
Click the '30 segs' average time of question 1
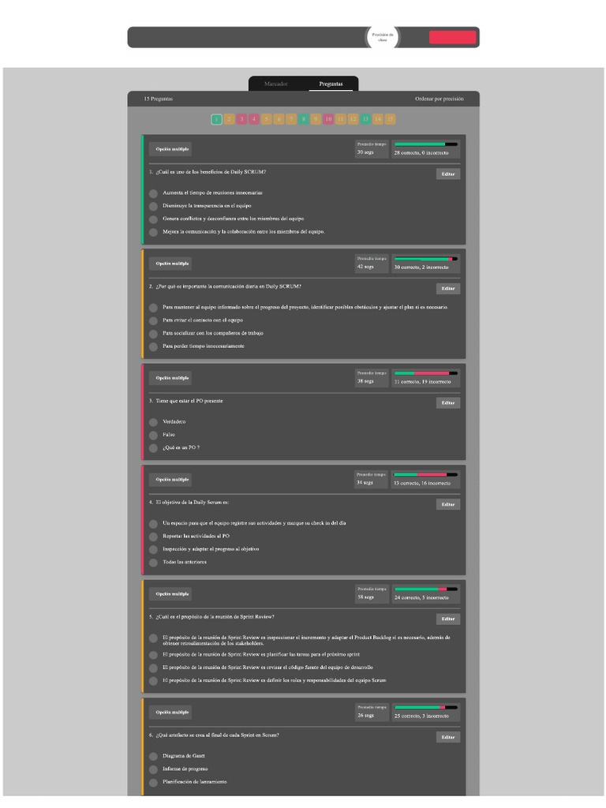(365, 152)
